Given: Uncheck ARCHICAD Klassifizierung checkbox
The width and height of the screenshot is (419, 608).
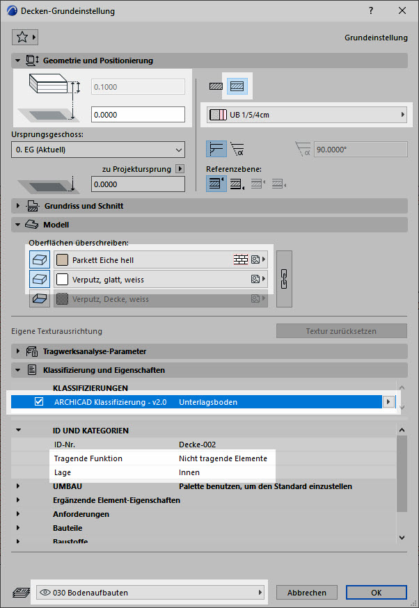Looking at the screenshot, I should click(40, 401).
